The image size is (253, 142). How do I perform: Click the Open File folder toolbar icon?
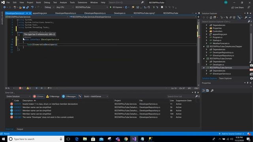(20, 7)
